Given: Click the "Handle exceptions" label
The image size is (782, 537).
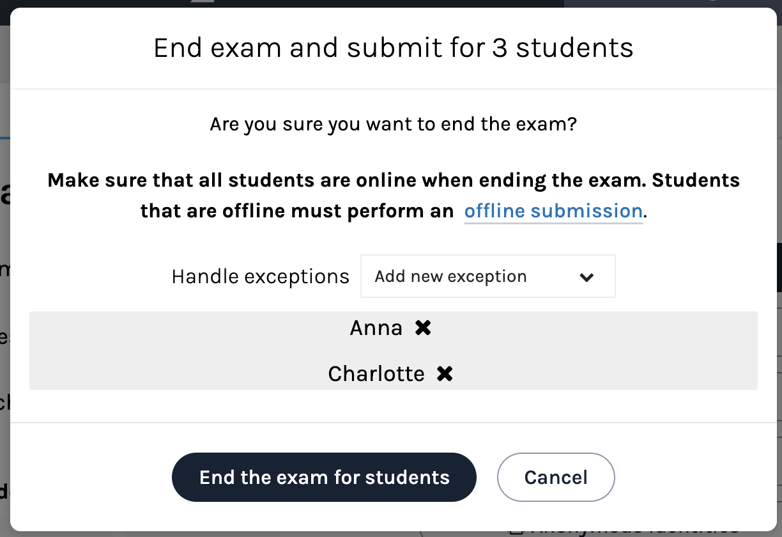Looking at the screenshot, I should click(261, 277).
